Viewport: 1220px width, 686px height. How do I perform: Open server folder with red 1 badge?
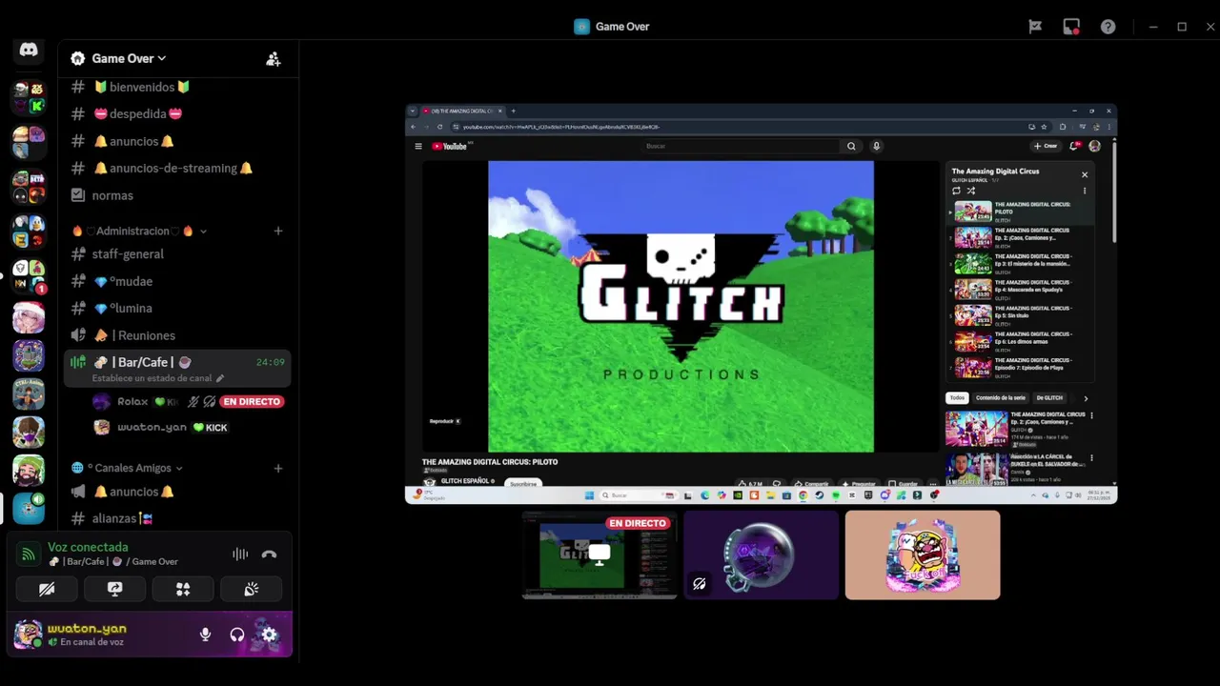29,277
